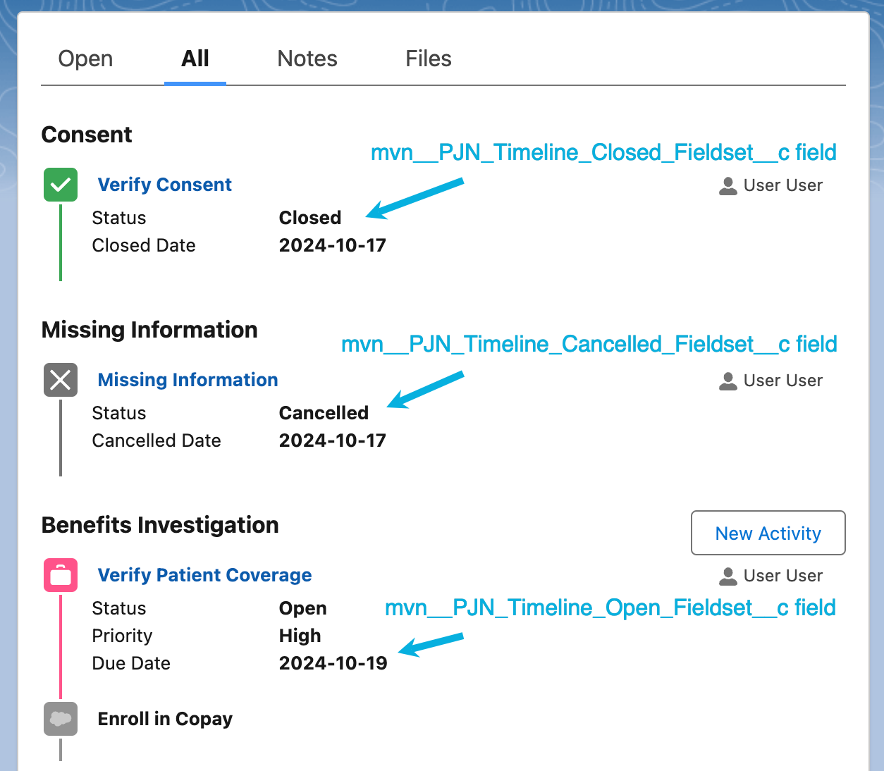
Task: Click the green checkmark Verify Consent icon
Action: point(61,185)
